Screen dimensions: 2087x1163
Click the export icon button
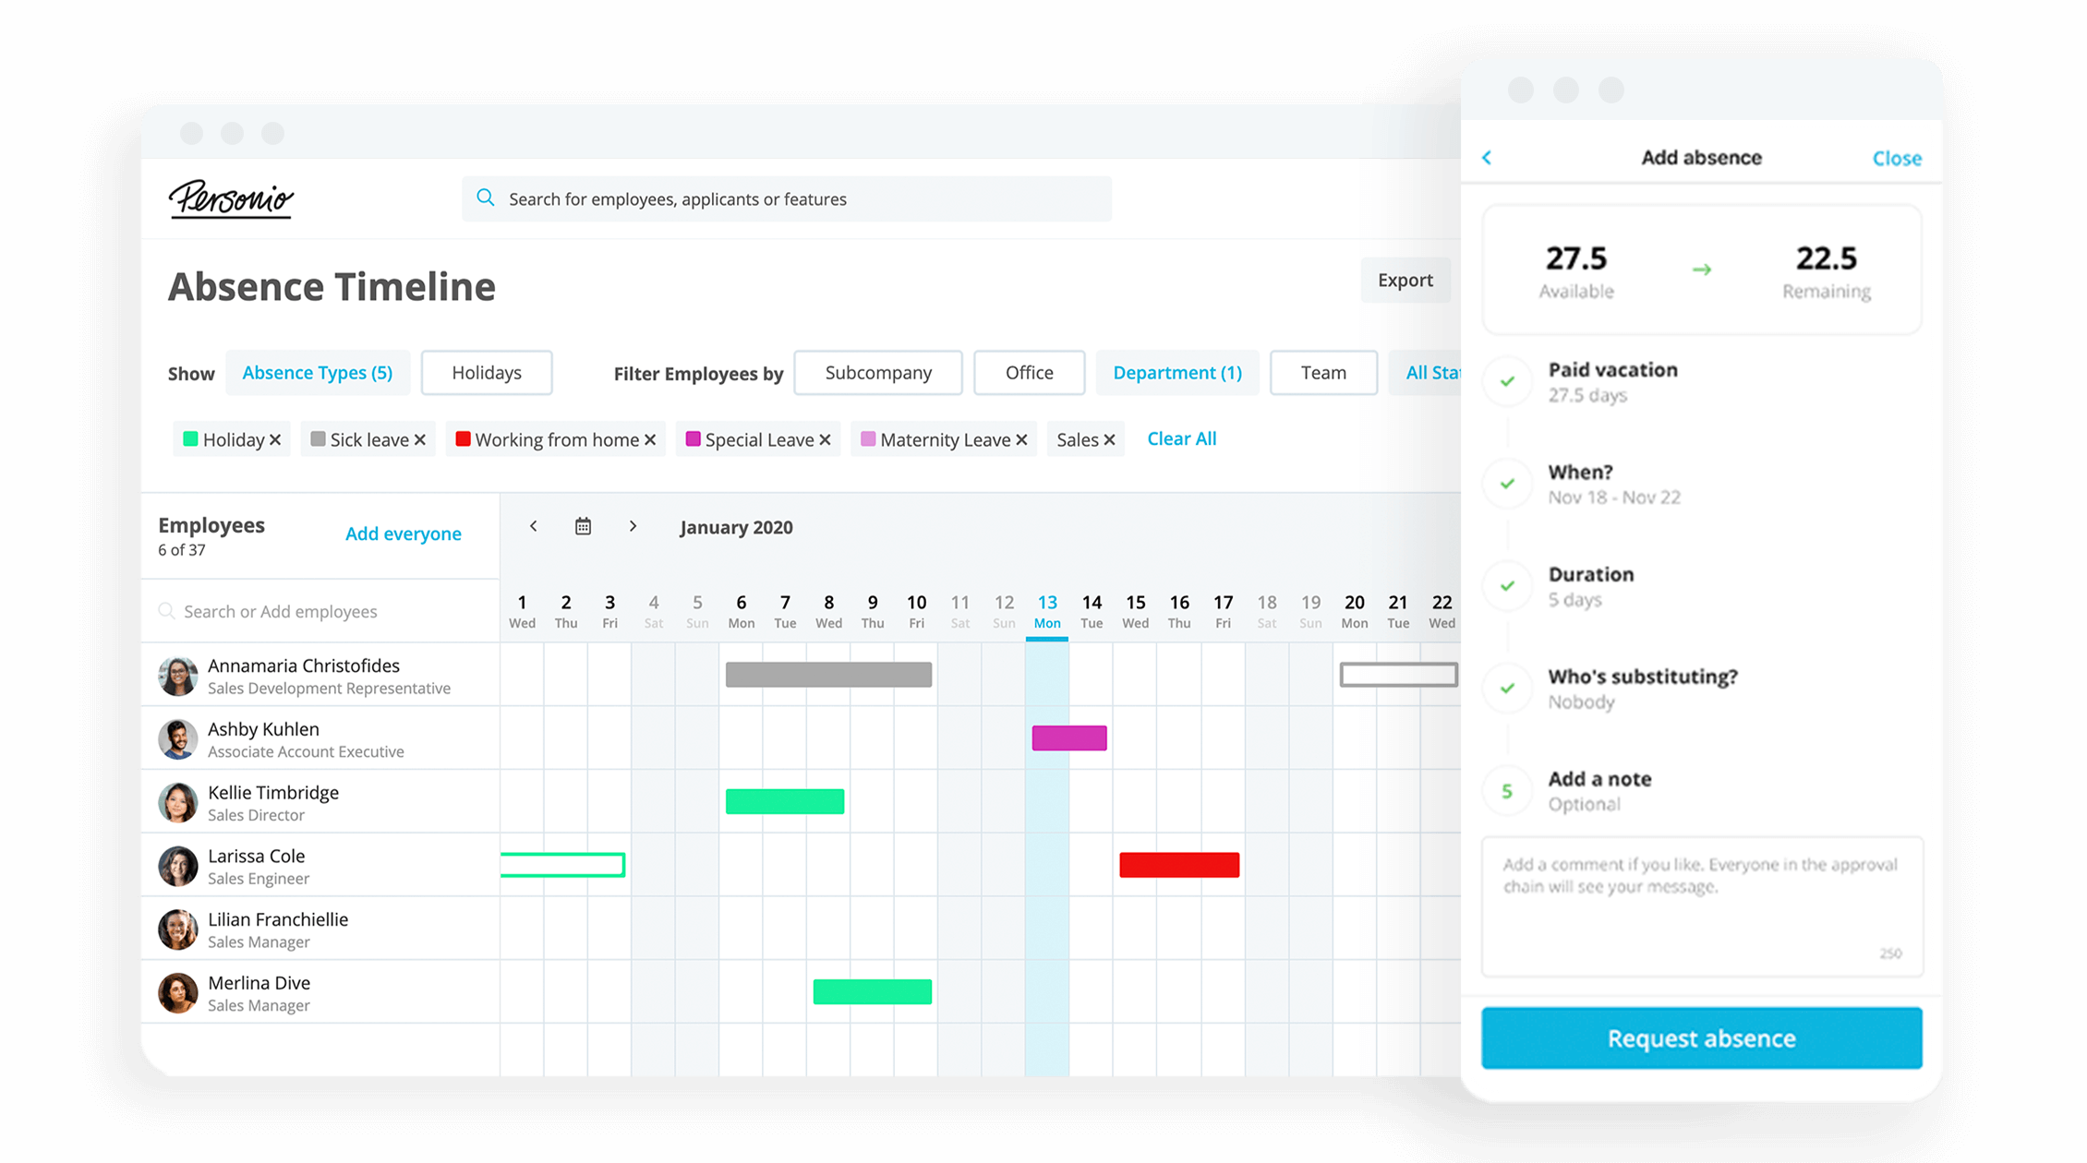[x=1403, y=280]
